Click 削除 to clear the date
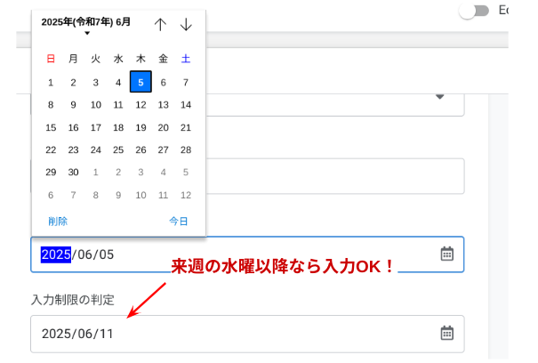This screenshot has height=363, width=538. 58,222
